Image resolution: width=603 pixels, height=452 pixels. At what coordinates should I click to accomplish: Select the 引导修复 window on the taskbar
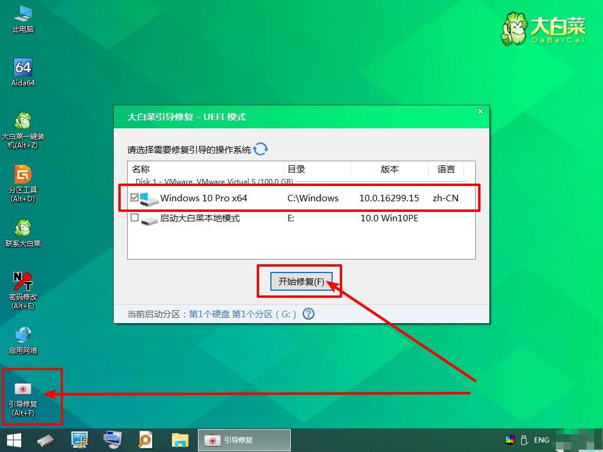[x=244, y=440]
